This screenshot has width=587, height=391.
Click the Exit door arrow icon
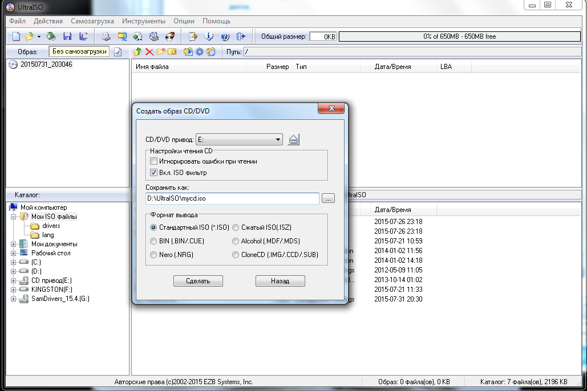(241, 36)
